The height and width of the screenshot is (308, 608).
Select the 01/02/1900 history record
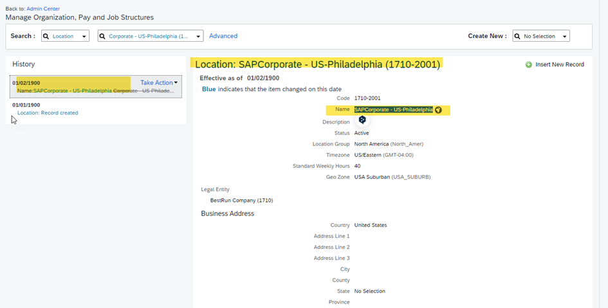pos(96,86)
